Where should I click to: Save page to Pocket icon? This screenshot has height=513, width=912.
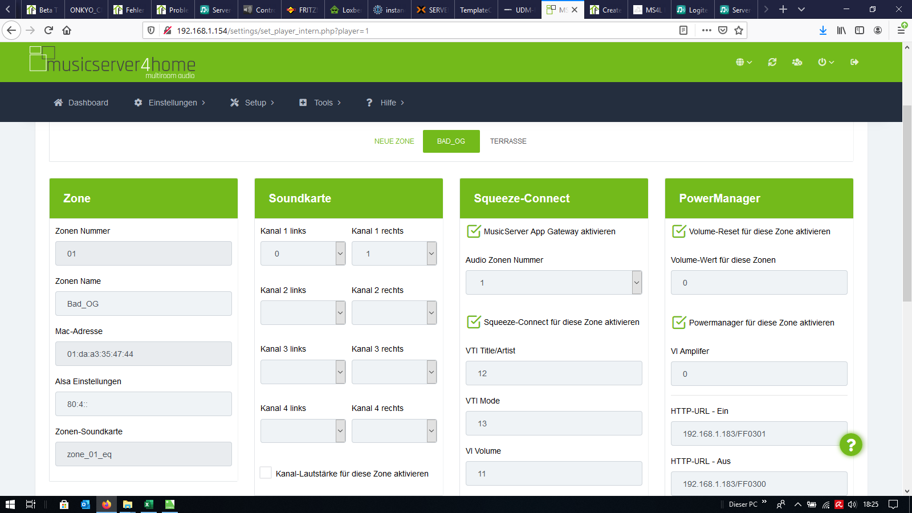[x=723, y=30]
